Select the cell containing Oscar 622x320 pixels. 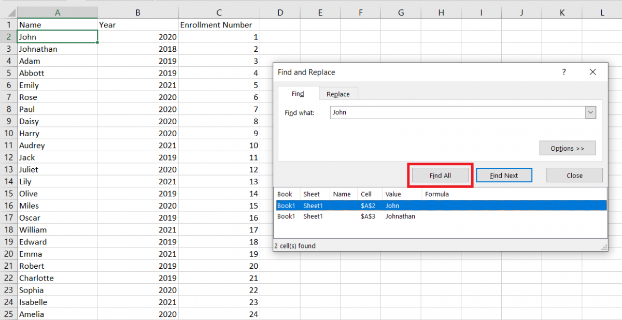58,218
